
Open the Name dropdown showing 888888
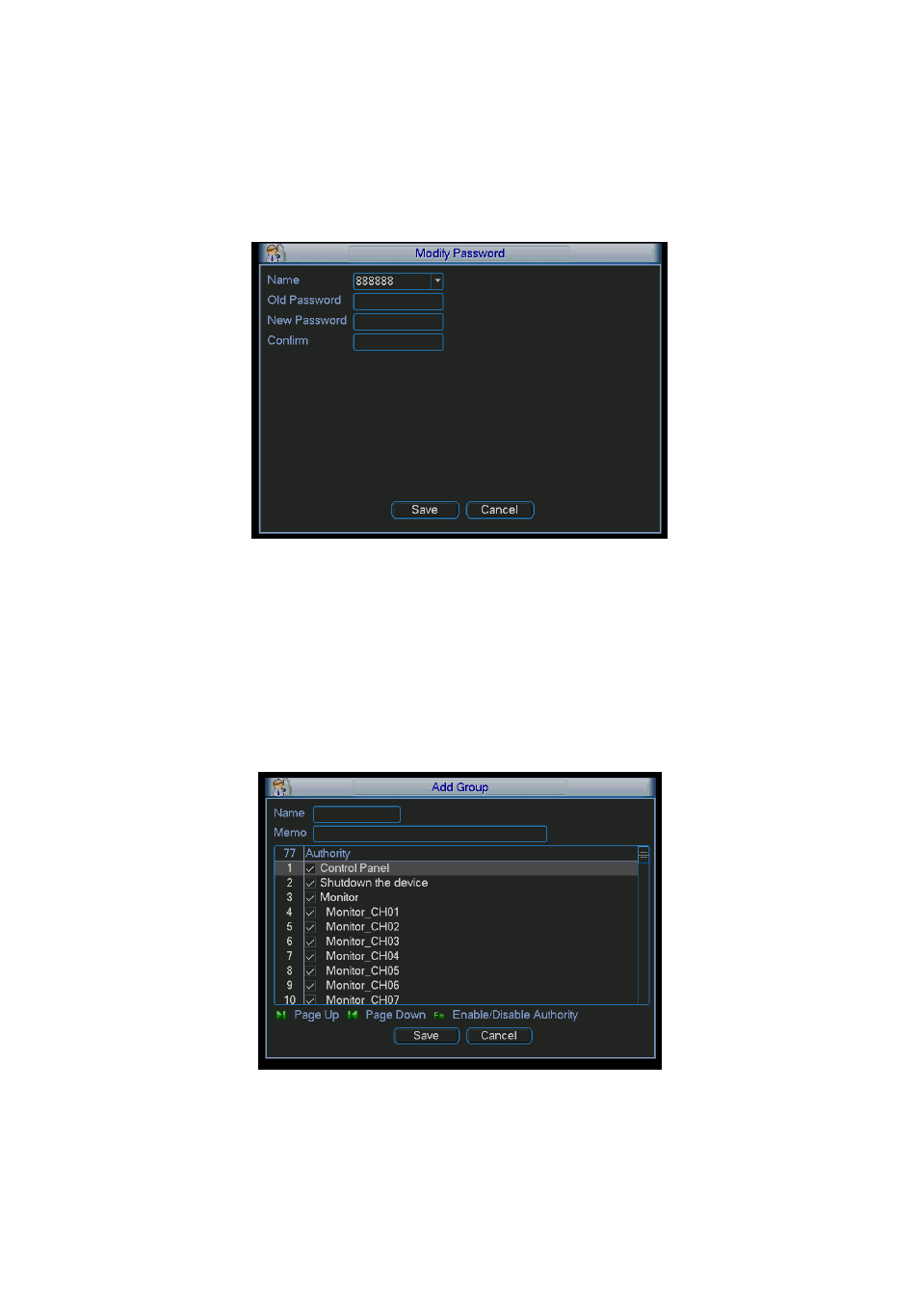(398, 281)
